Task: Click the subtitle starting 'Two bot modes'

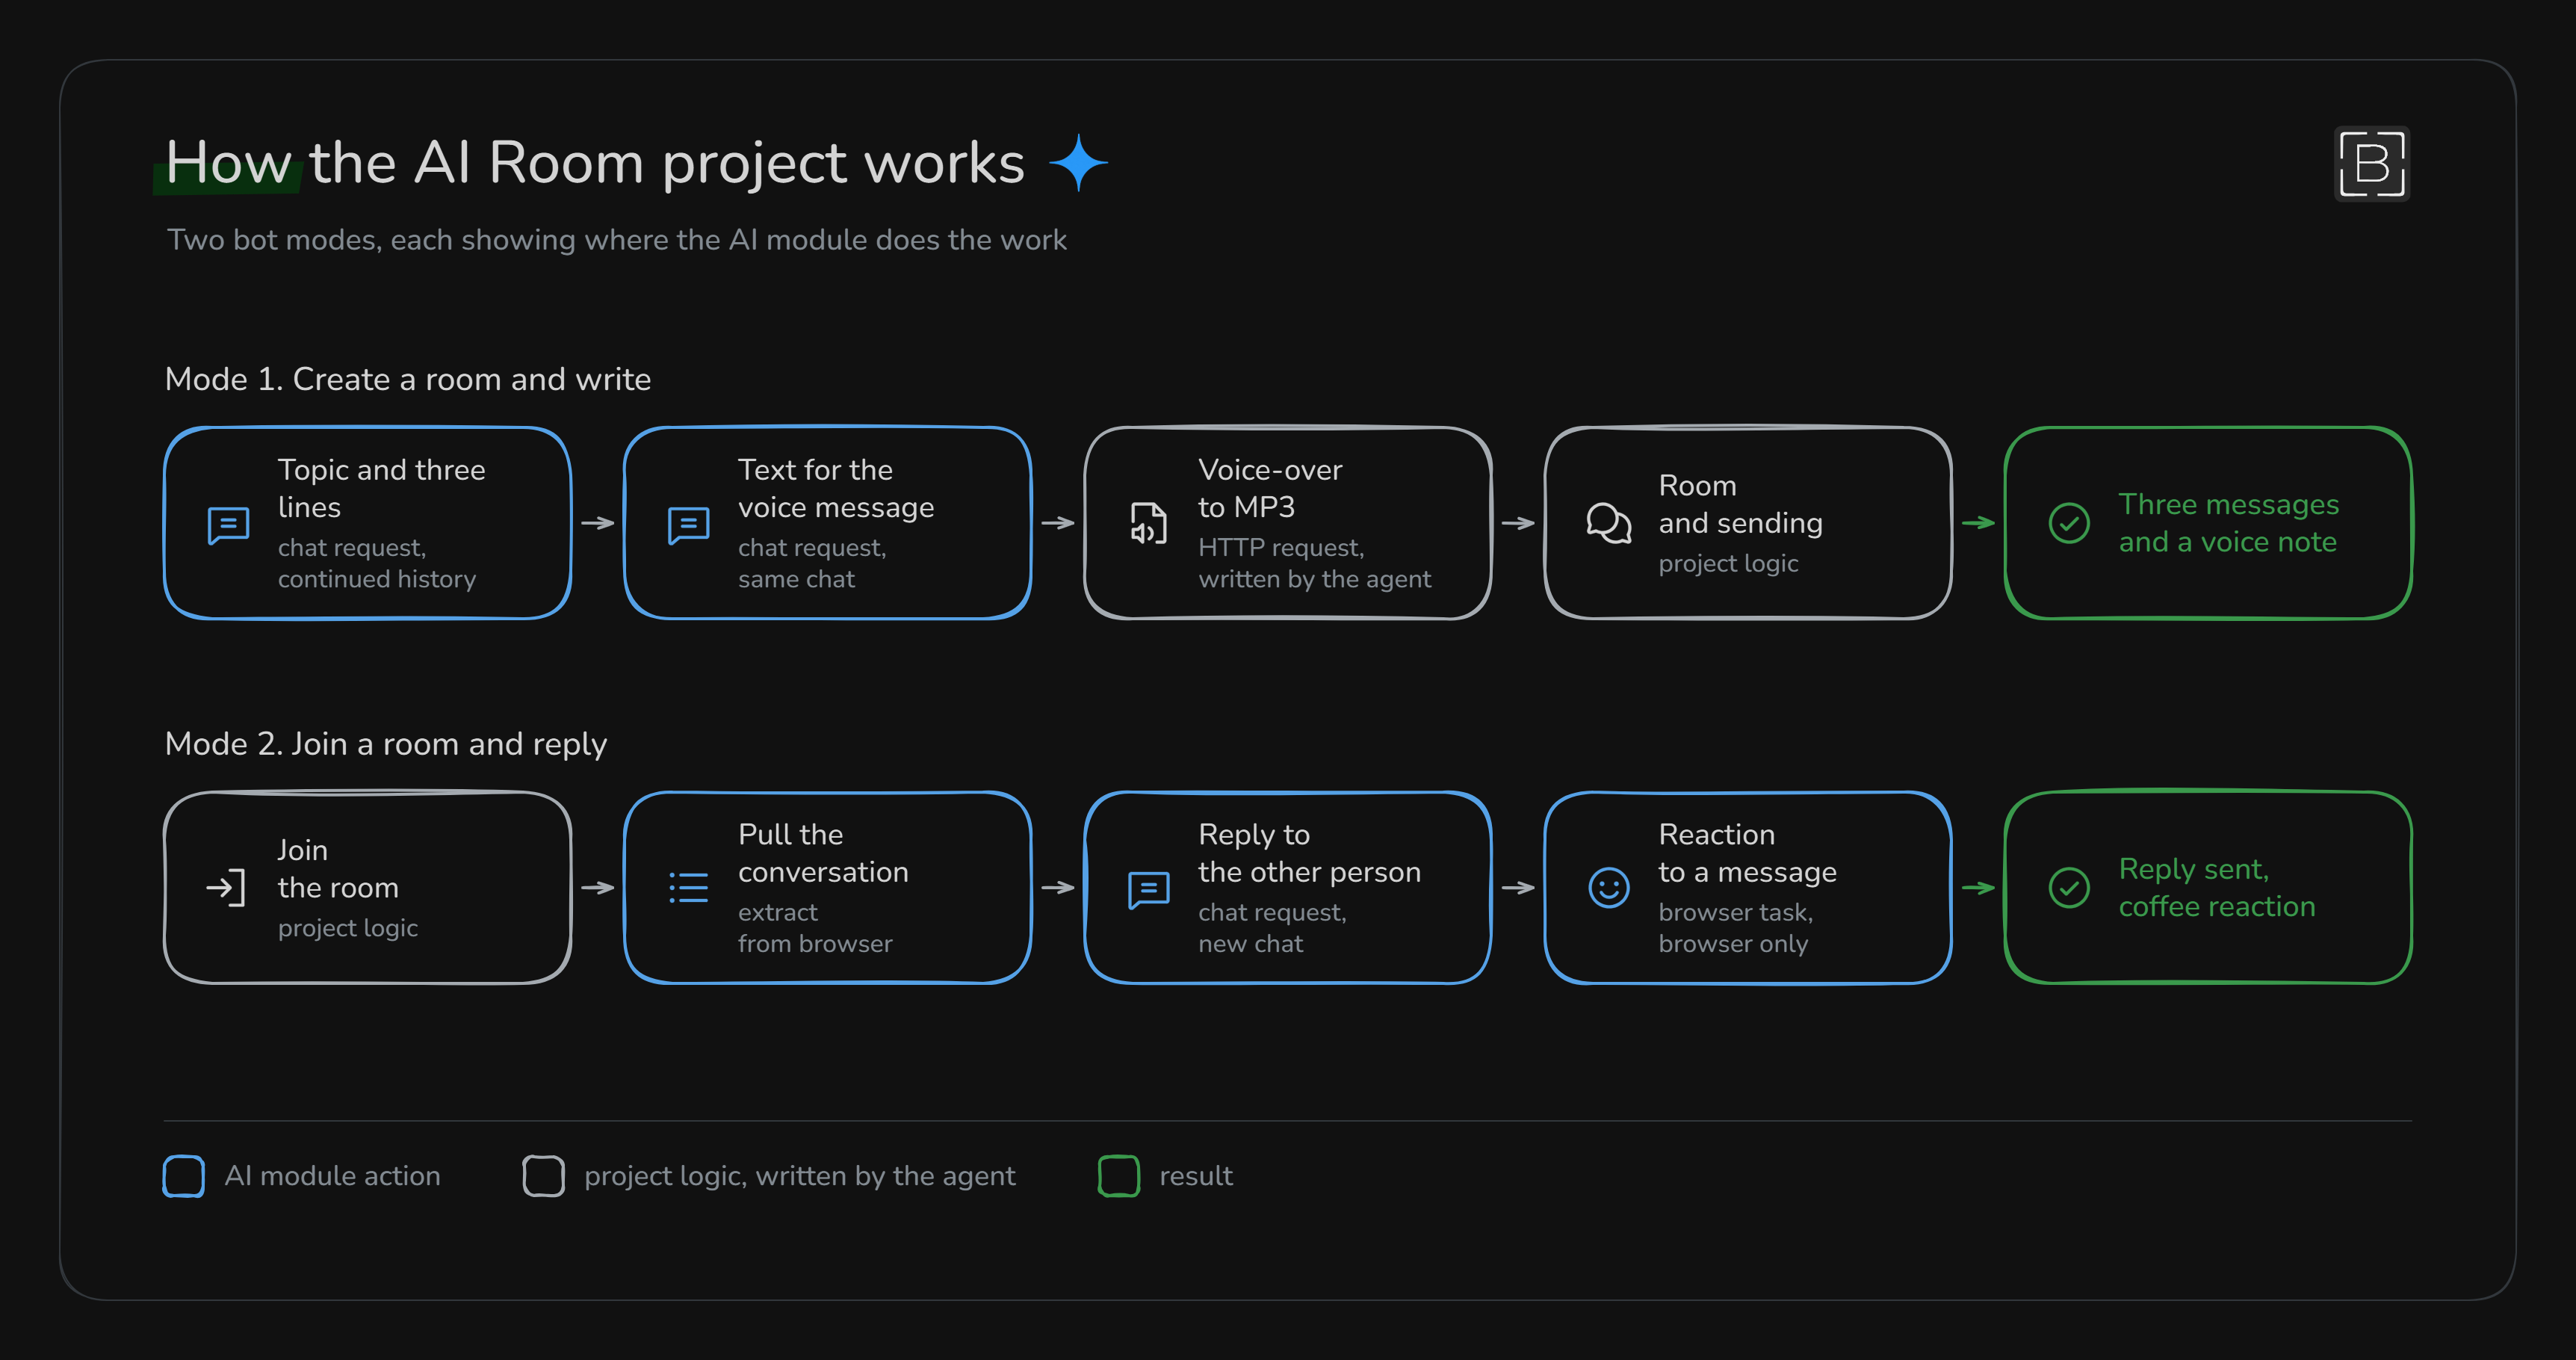Action: [616, 240]
